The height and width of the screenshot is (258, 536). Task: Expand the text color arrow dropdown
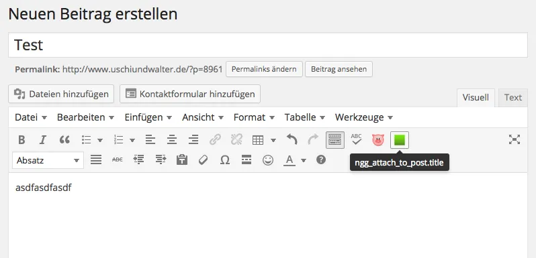[x=304, y=160]
